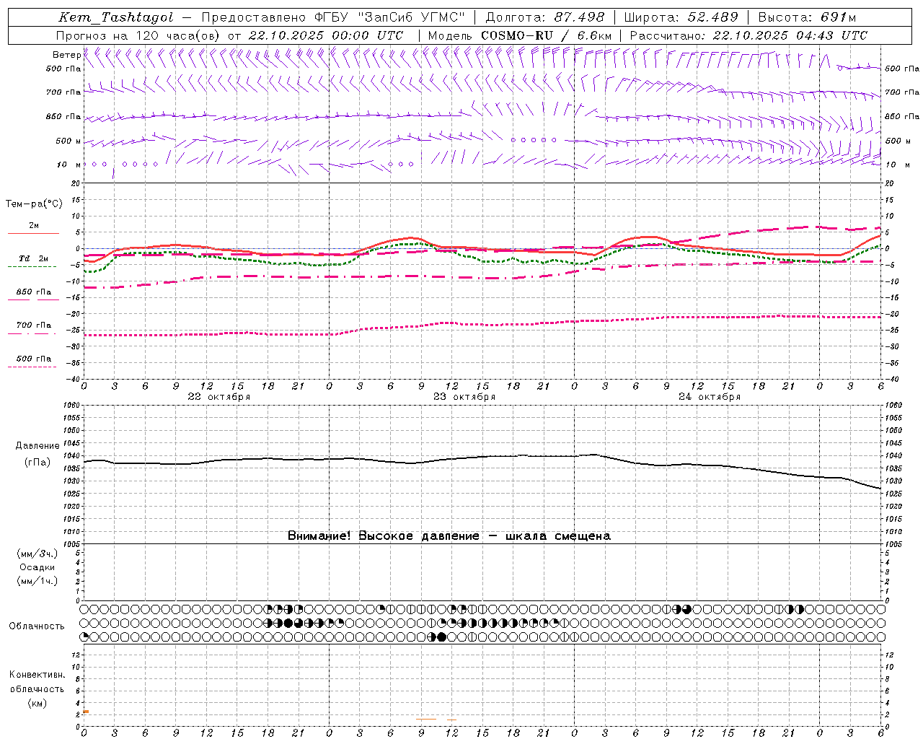Image resolution: width=923 pixels, height=739 pixels.
Task: Click the left 10 м wind level label
Action: click(x=69, y=165)
